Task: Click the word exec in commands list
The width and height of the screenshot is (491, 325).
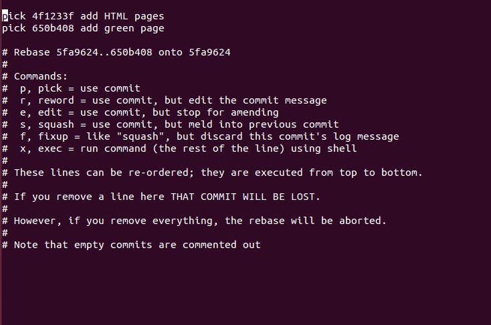Action: coord(50,148)
